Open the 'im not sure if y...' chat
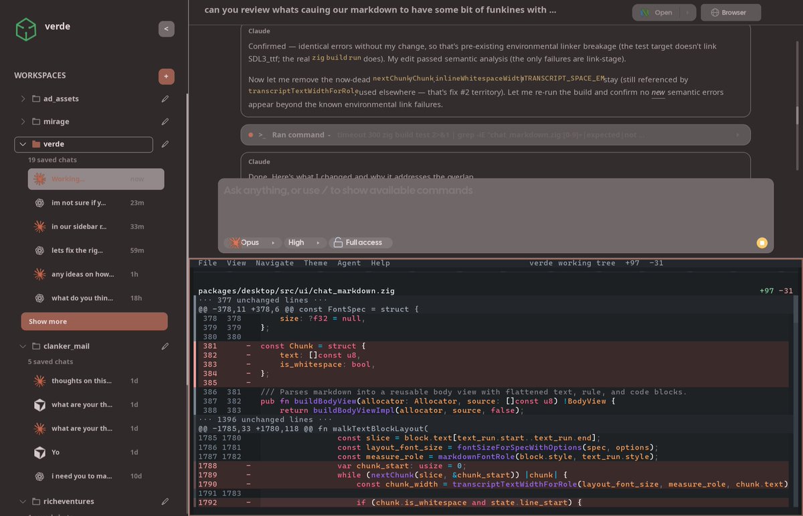 [96, 203]
